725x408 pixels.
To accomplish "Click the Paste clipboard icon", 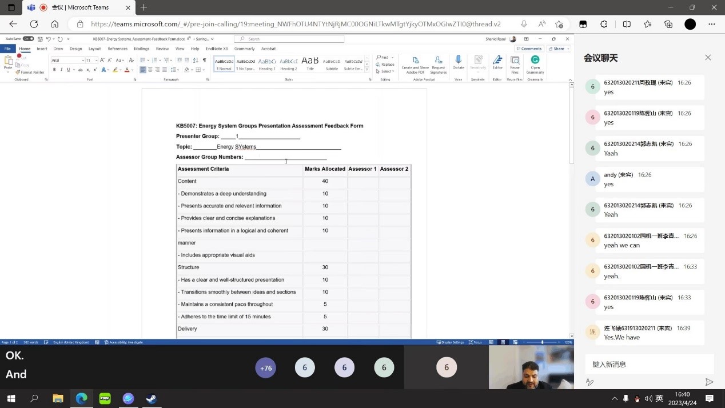I will [8, 62].
